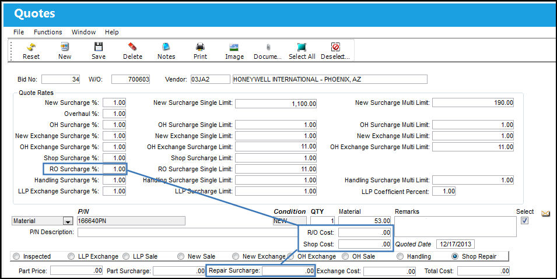The image size is (557, 279).
Task: Click the envelope icon beside Select
Action: [545, 214]
